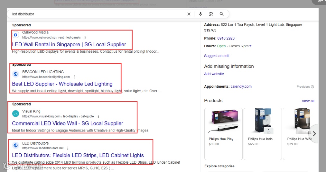Click the $65.00 price text
The height and width of the screenshot is (172, 326).
(x=253, y=144)
